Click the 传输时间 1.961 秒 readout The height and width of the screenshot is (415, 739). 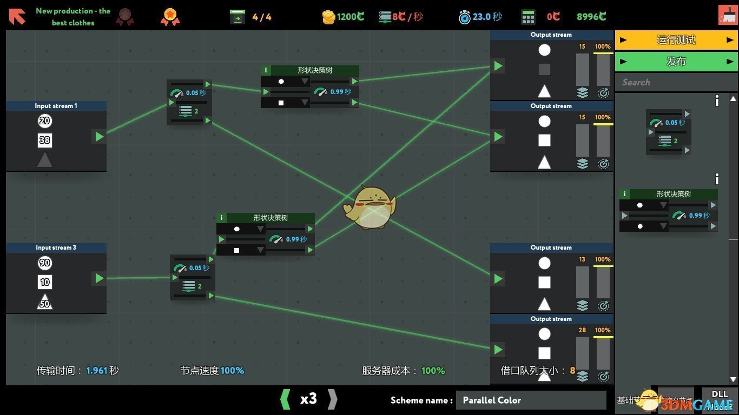point(77,371)
